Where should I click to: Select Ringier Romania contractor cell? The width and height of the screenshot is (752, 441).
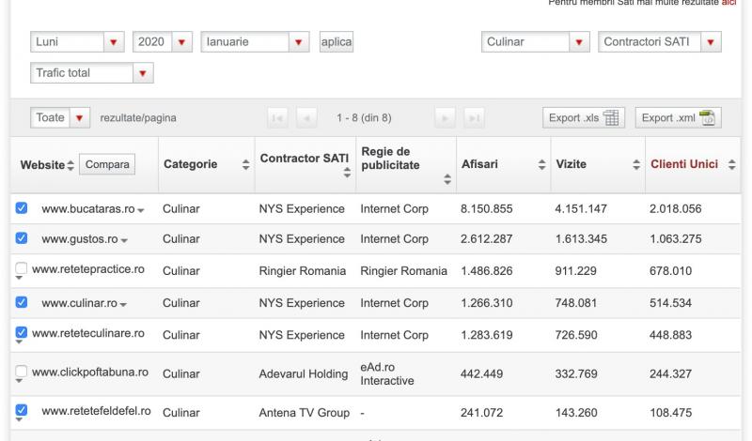(x=303, y=271)
